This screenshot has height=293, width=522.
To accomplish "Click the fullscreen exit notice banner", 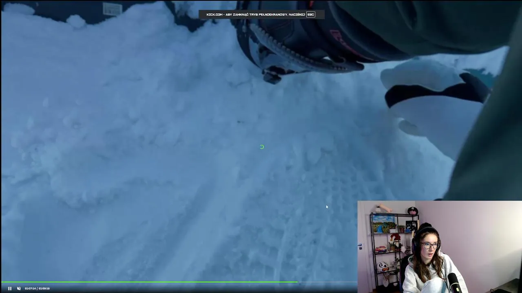I will point(261,15).
